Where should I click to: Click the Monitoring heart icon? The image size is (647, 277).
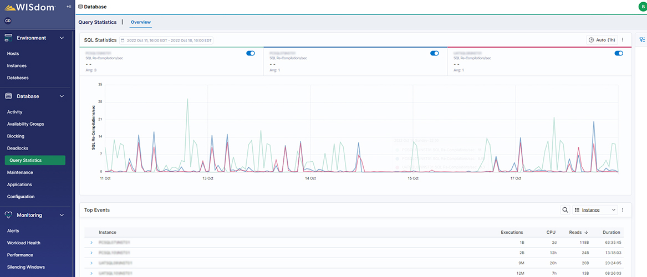click(x=8, y=215)
